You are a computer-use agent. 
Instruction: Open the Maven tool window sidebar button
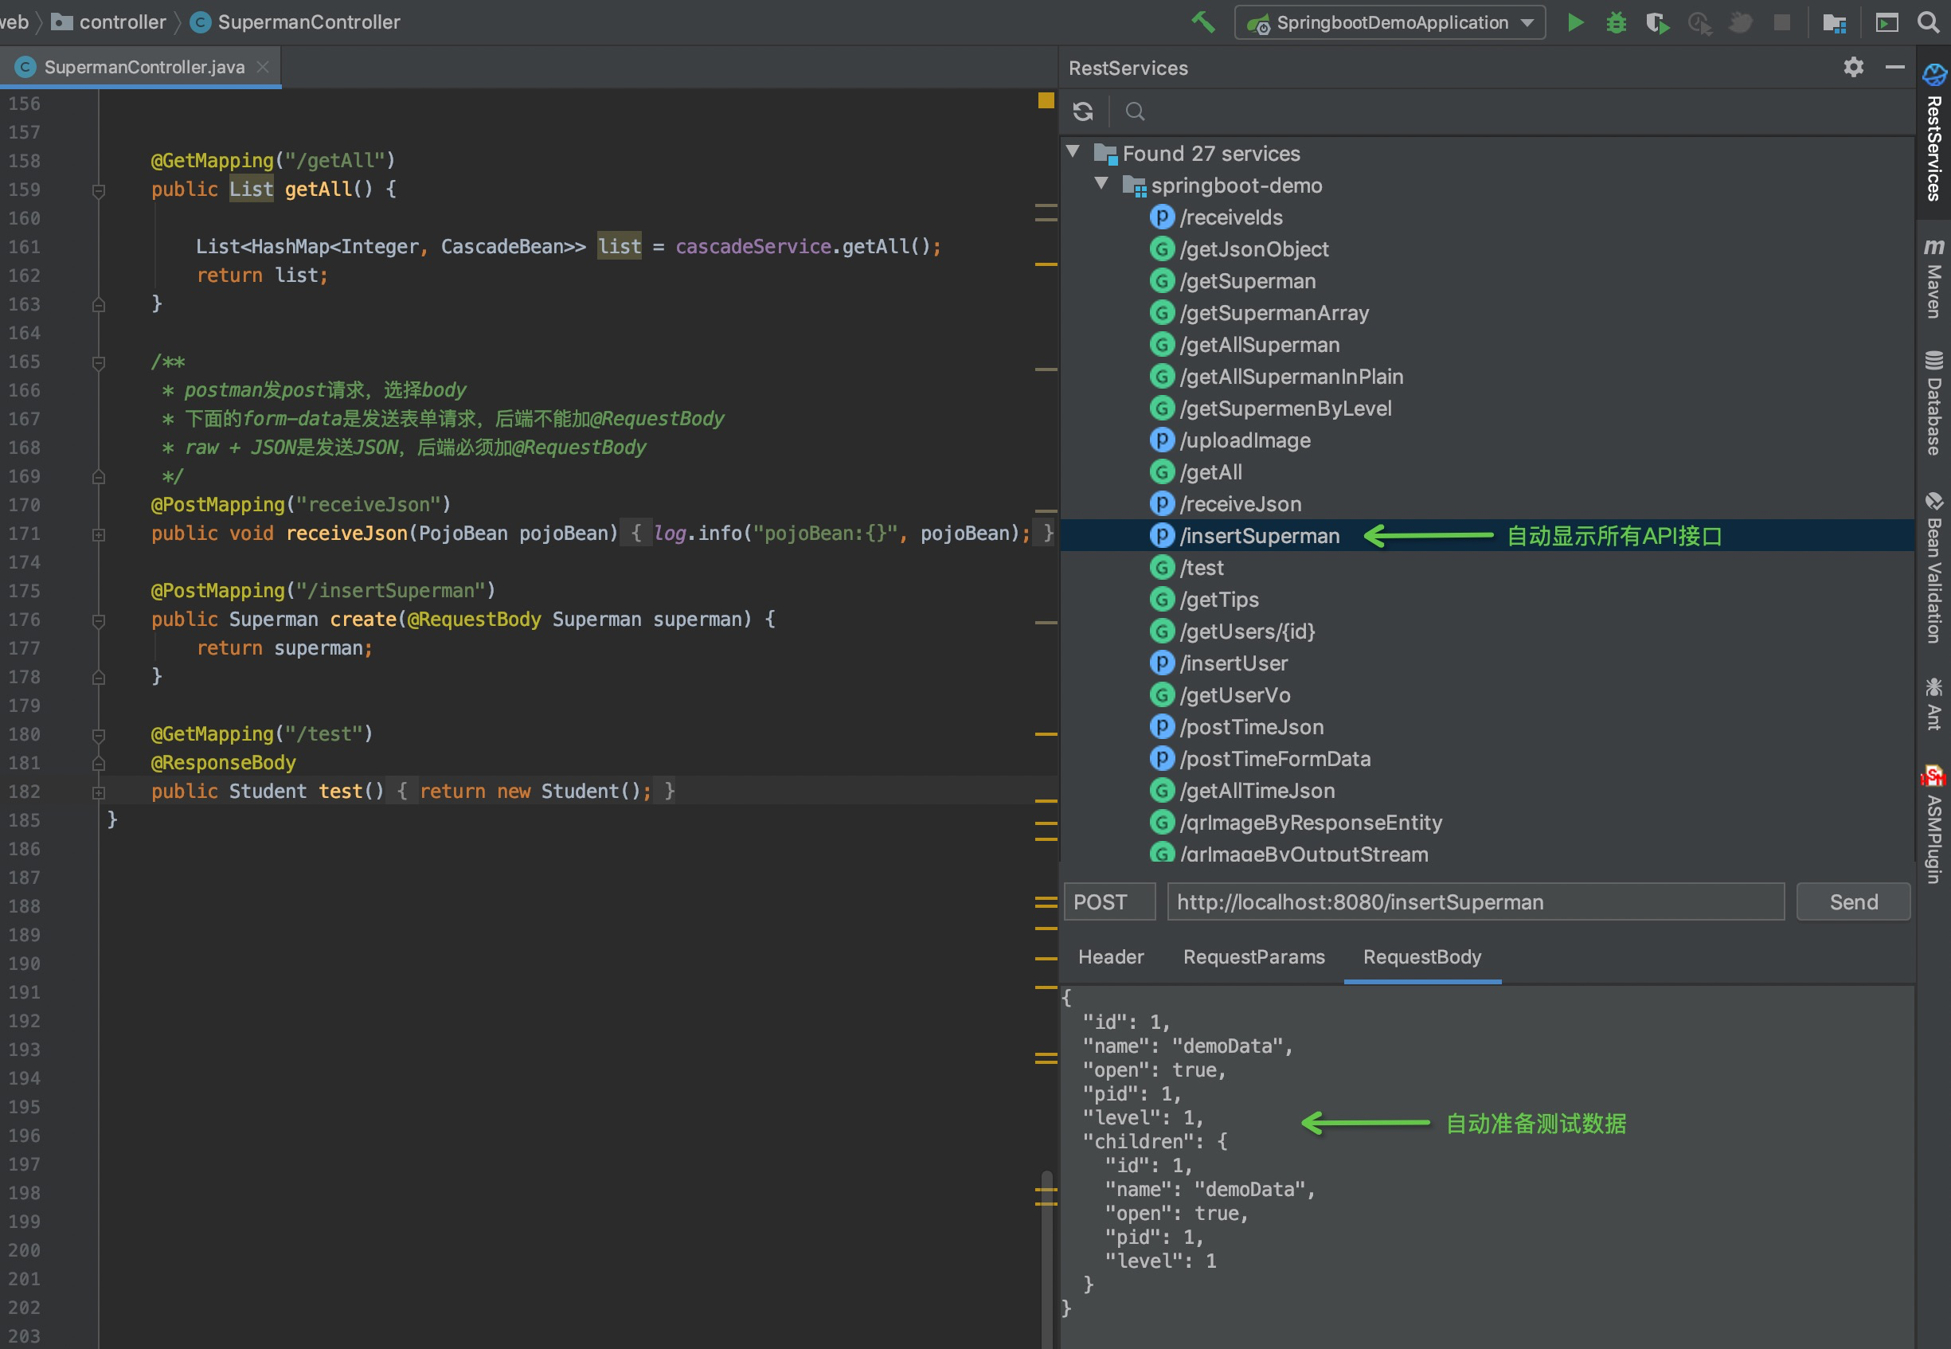pos(1933,279)
